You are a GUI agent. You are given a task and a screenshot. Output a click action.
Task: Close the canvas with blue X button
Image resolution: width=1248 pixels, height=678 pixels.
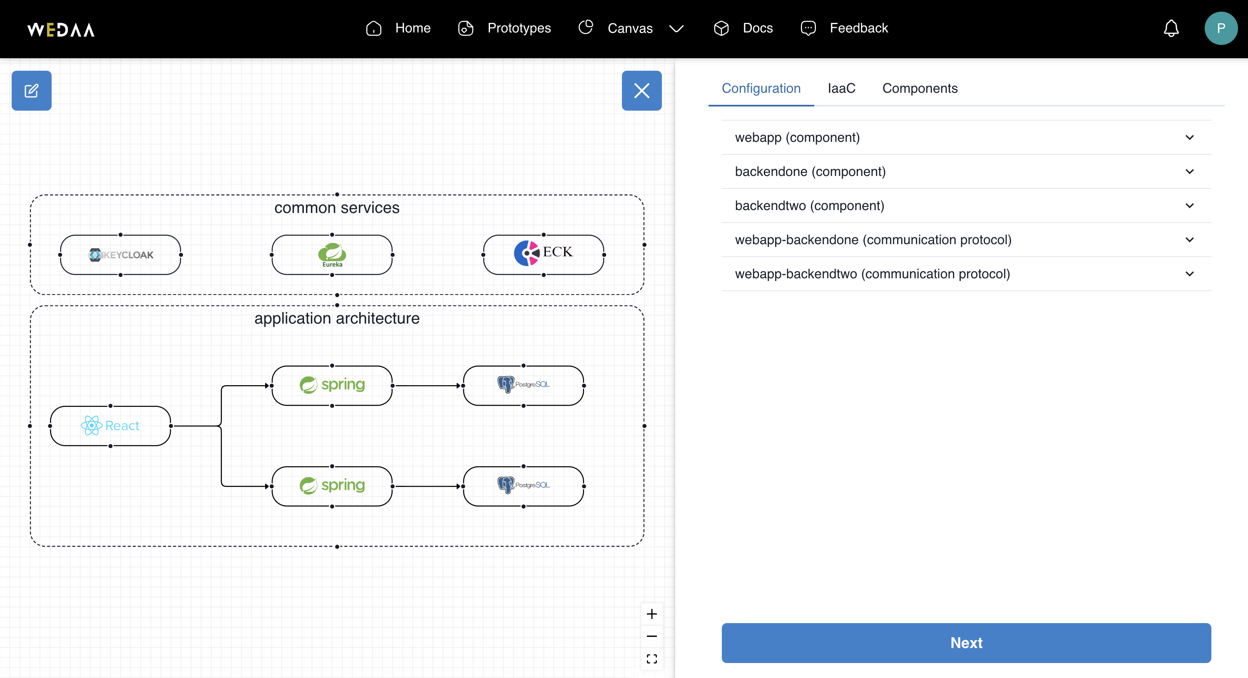point(641,91)
